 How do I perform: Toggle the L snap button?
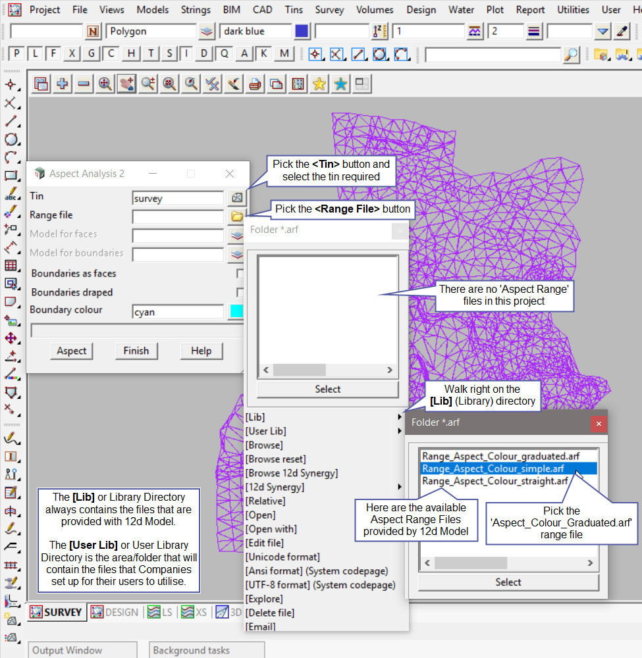pos(36,54)
